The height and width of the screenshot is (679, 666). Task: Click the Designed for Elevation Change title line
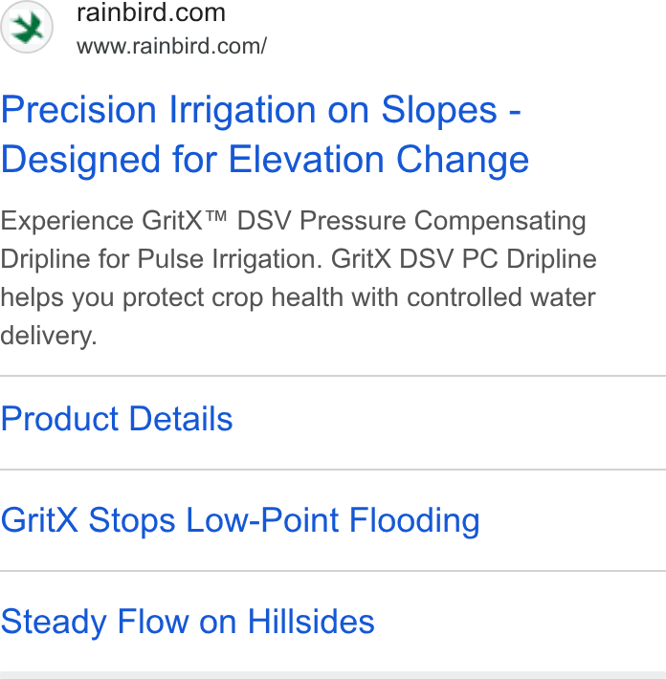pos(265,160)
